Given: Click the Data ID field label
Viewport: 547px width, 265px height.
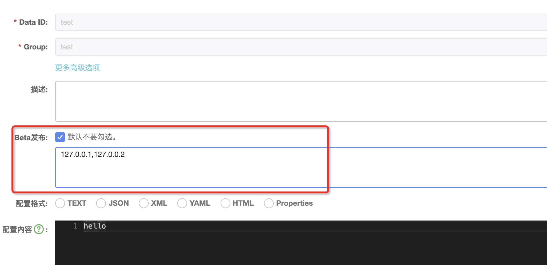Looking at the screenshot, I should coord(33,22).
